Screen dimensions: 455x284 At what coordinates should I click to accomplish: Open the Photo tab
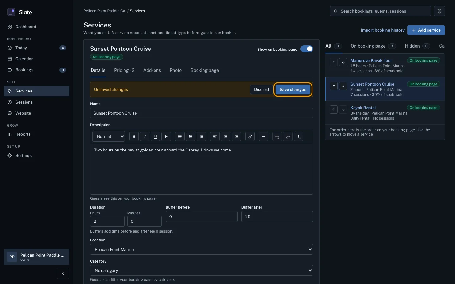click(x=176, y=70)
